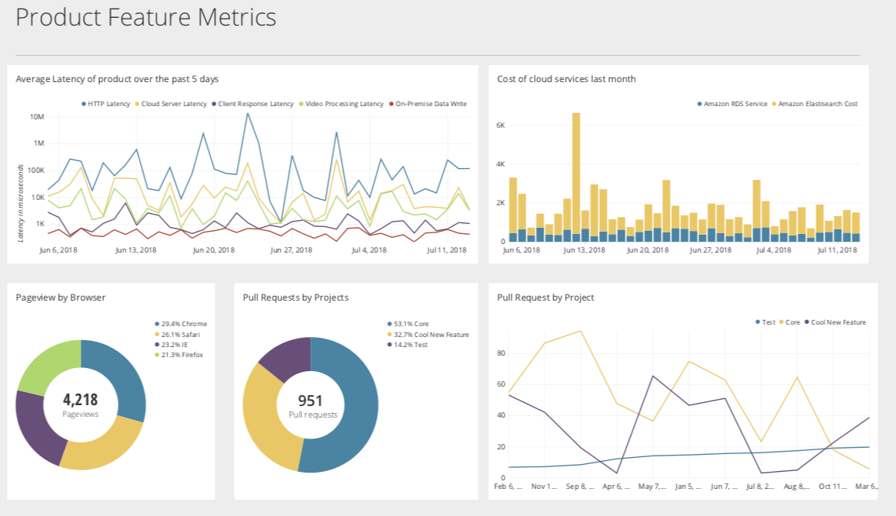The height and width of the screenshot is (516, 896).
Task: Click the Average Latency chart title
Action: pos(116,78)
